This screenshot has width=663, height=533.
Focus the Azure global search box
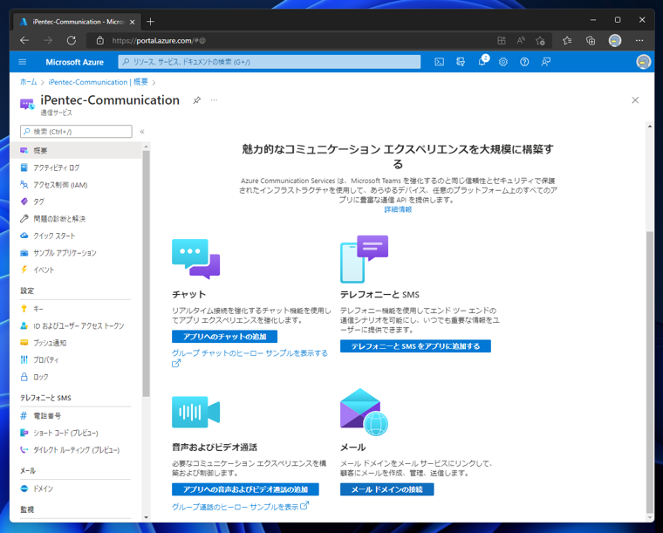[270, 62]
